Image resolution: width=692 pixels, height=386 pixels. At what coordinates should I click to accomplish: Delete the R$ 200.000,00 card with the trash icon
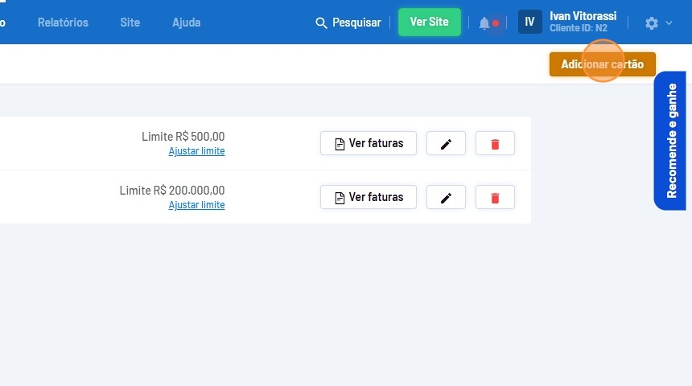click(x=495, y=197)
